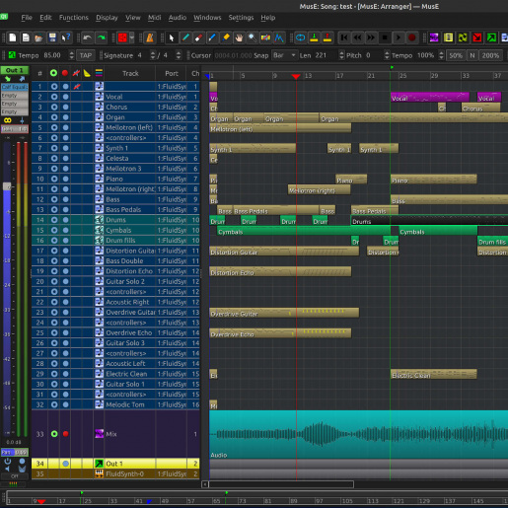Screen dimensions: 508x508
Task: Open the dropdown next to the red panic icon
Action: (x=131, y=37)
